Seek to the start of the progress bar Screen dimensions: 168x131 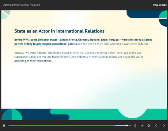[9, 125]
